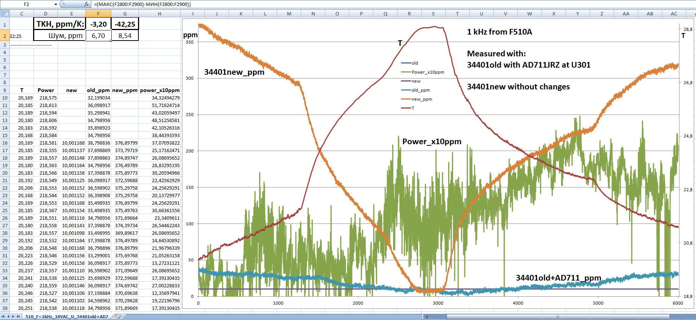Click the Insert Worksheet icon
The image size is (696, 320).
[x=118, y=317]
